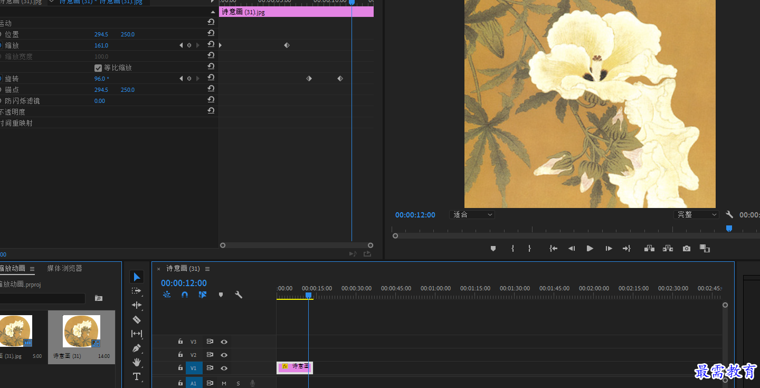
Task: Hide the V3 track output
Action: coord(224,342)
